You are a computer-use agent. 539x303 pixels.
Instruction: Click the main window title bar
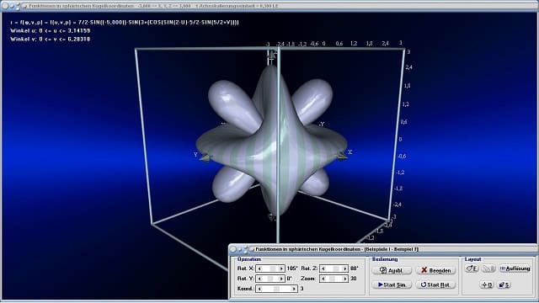click(269, 6)
